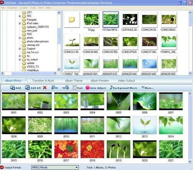Screen dimensions: 193x170
Task: Rotate photo right 90 degrees
Action: tap(66, 88)
